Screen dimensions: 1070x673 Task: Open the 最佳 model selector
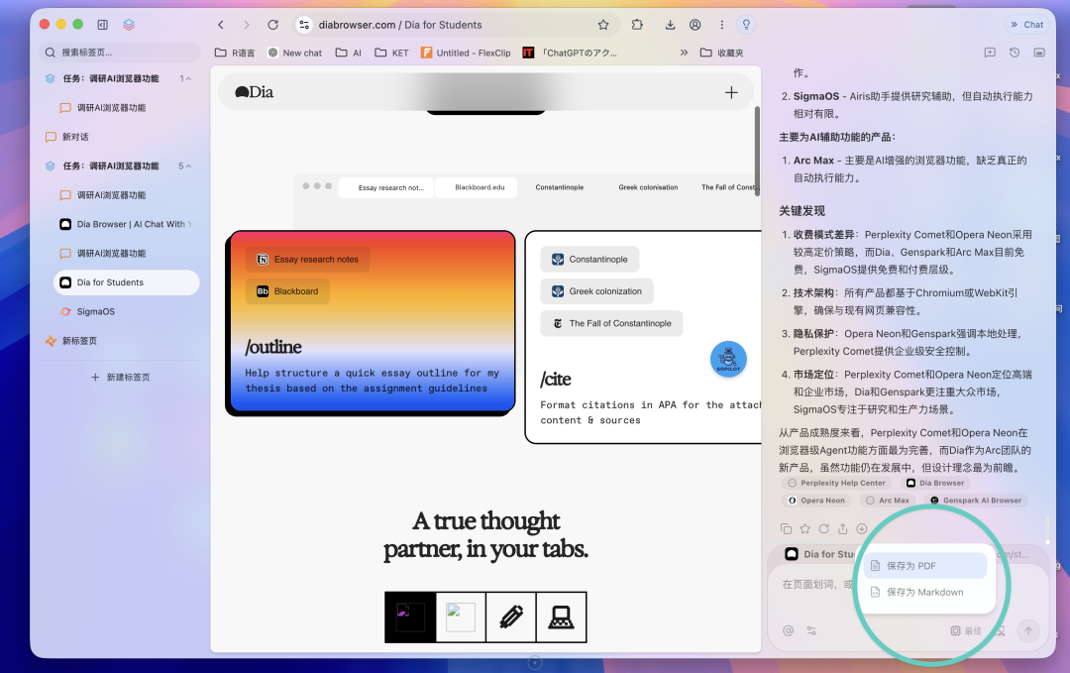pyautogui.click(x=966, y=630)
